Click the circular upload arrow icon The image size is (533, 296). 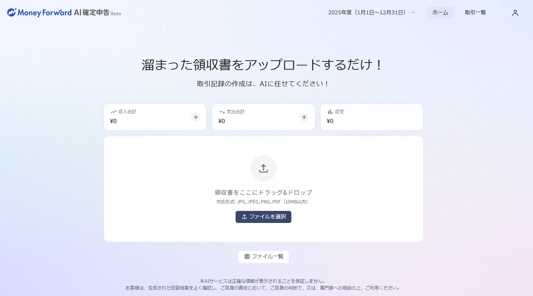(x=263, y=168)
